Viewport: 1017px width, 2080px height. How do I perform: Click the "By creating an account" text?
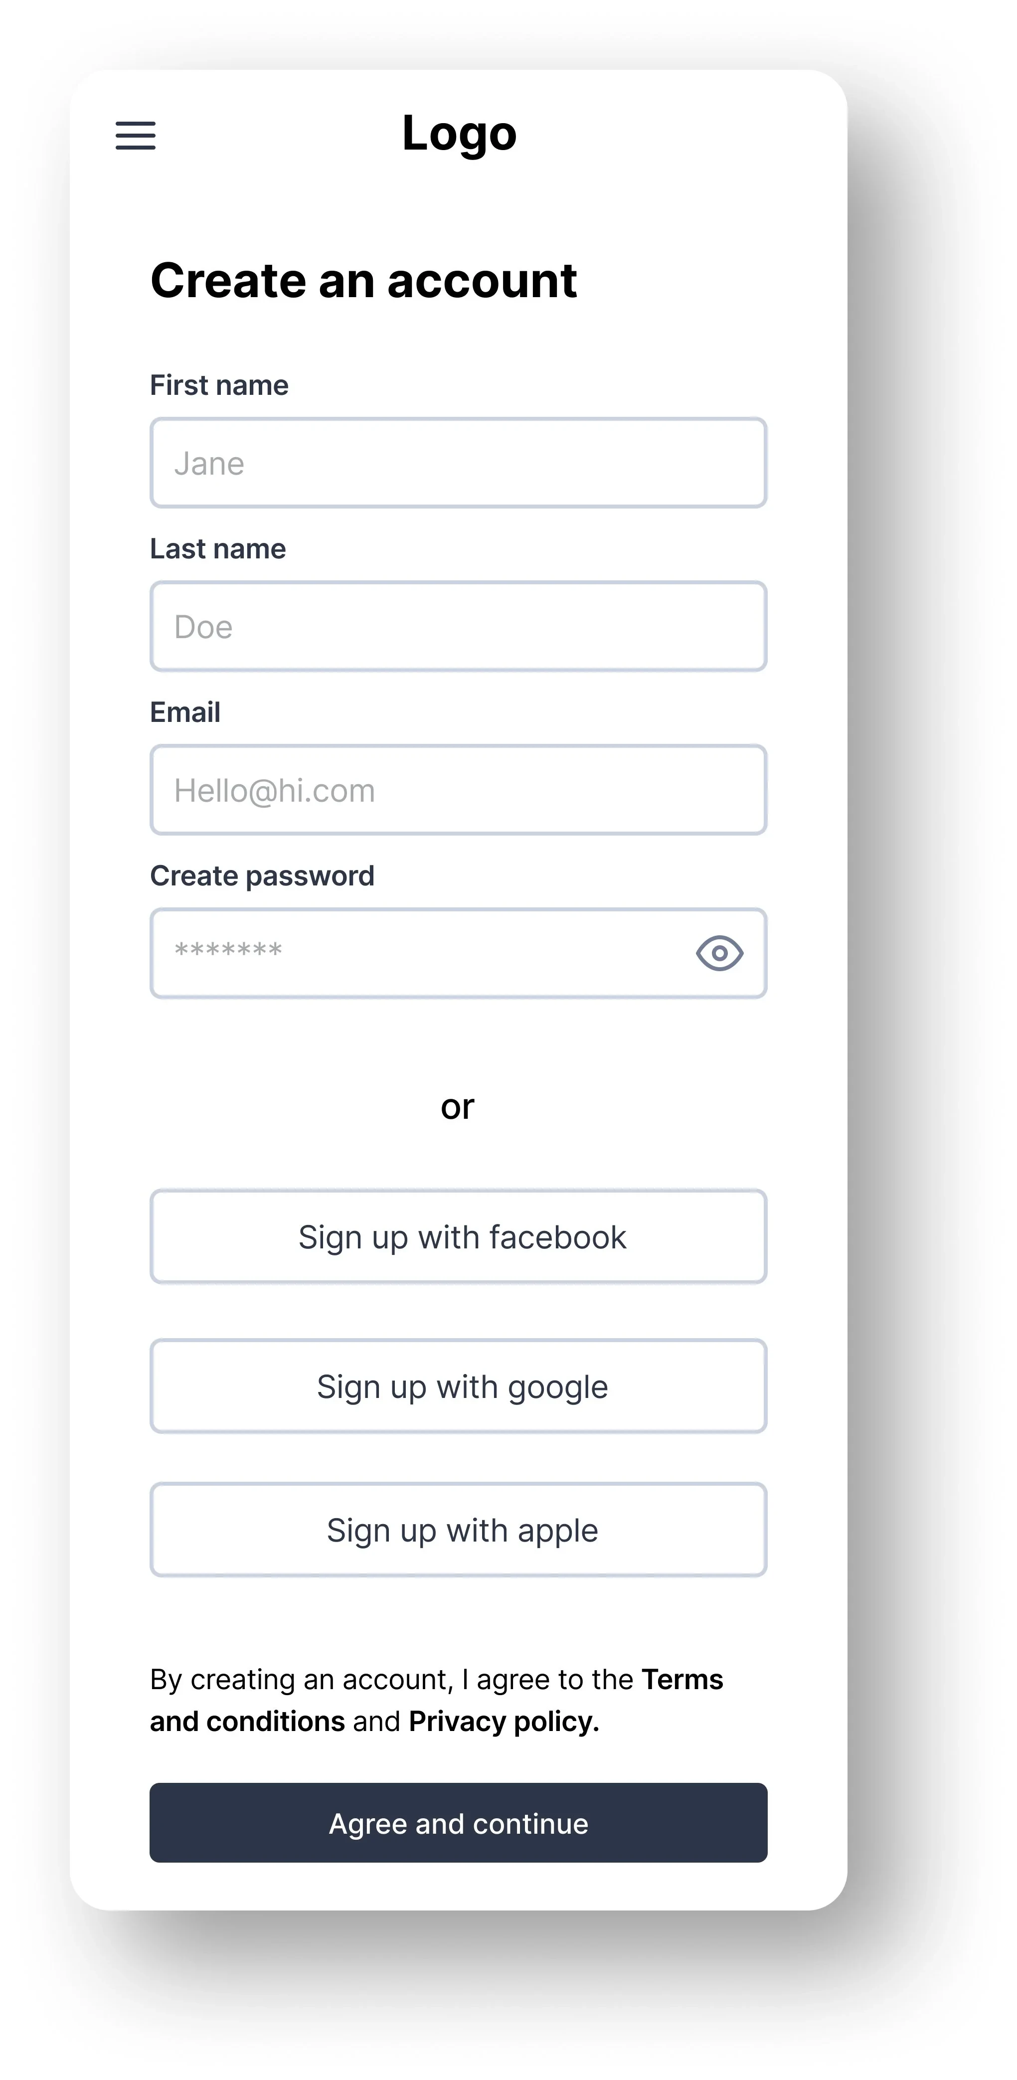click(x=299, y=1680)
